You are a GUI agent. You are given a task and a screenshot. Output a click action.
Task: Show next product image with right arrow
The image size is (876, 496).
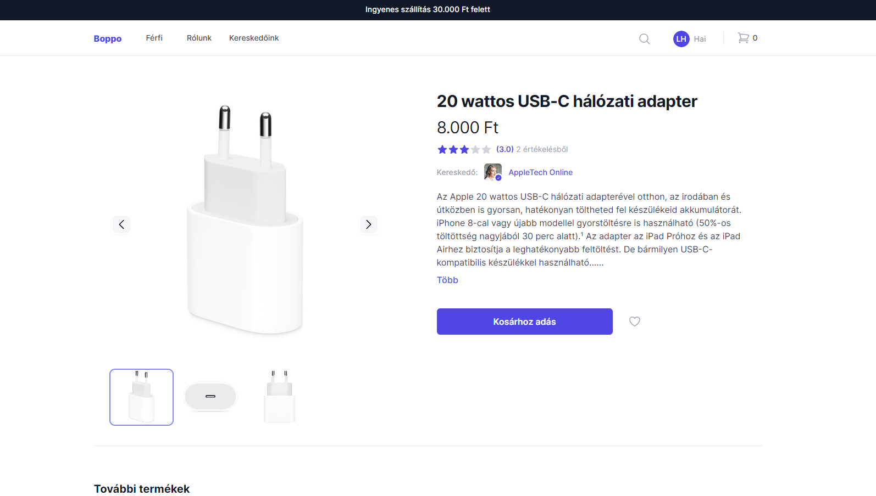pos(369,224)
